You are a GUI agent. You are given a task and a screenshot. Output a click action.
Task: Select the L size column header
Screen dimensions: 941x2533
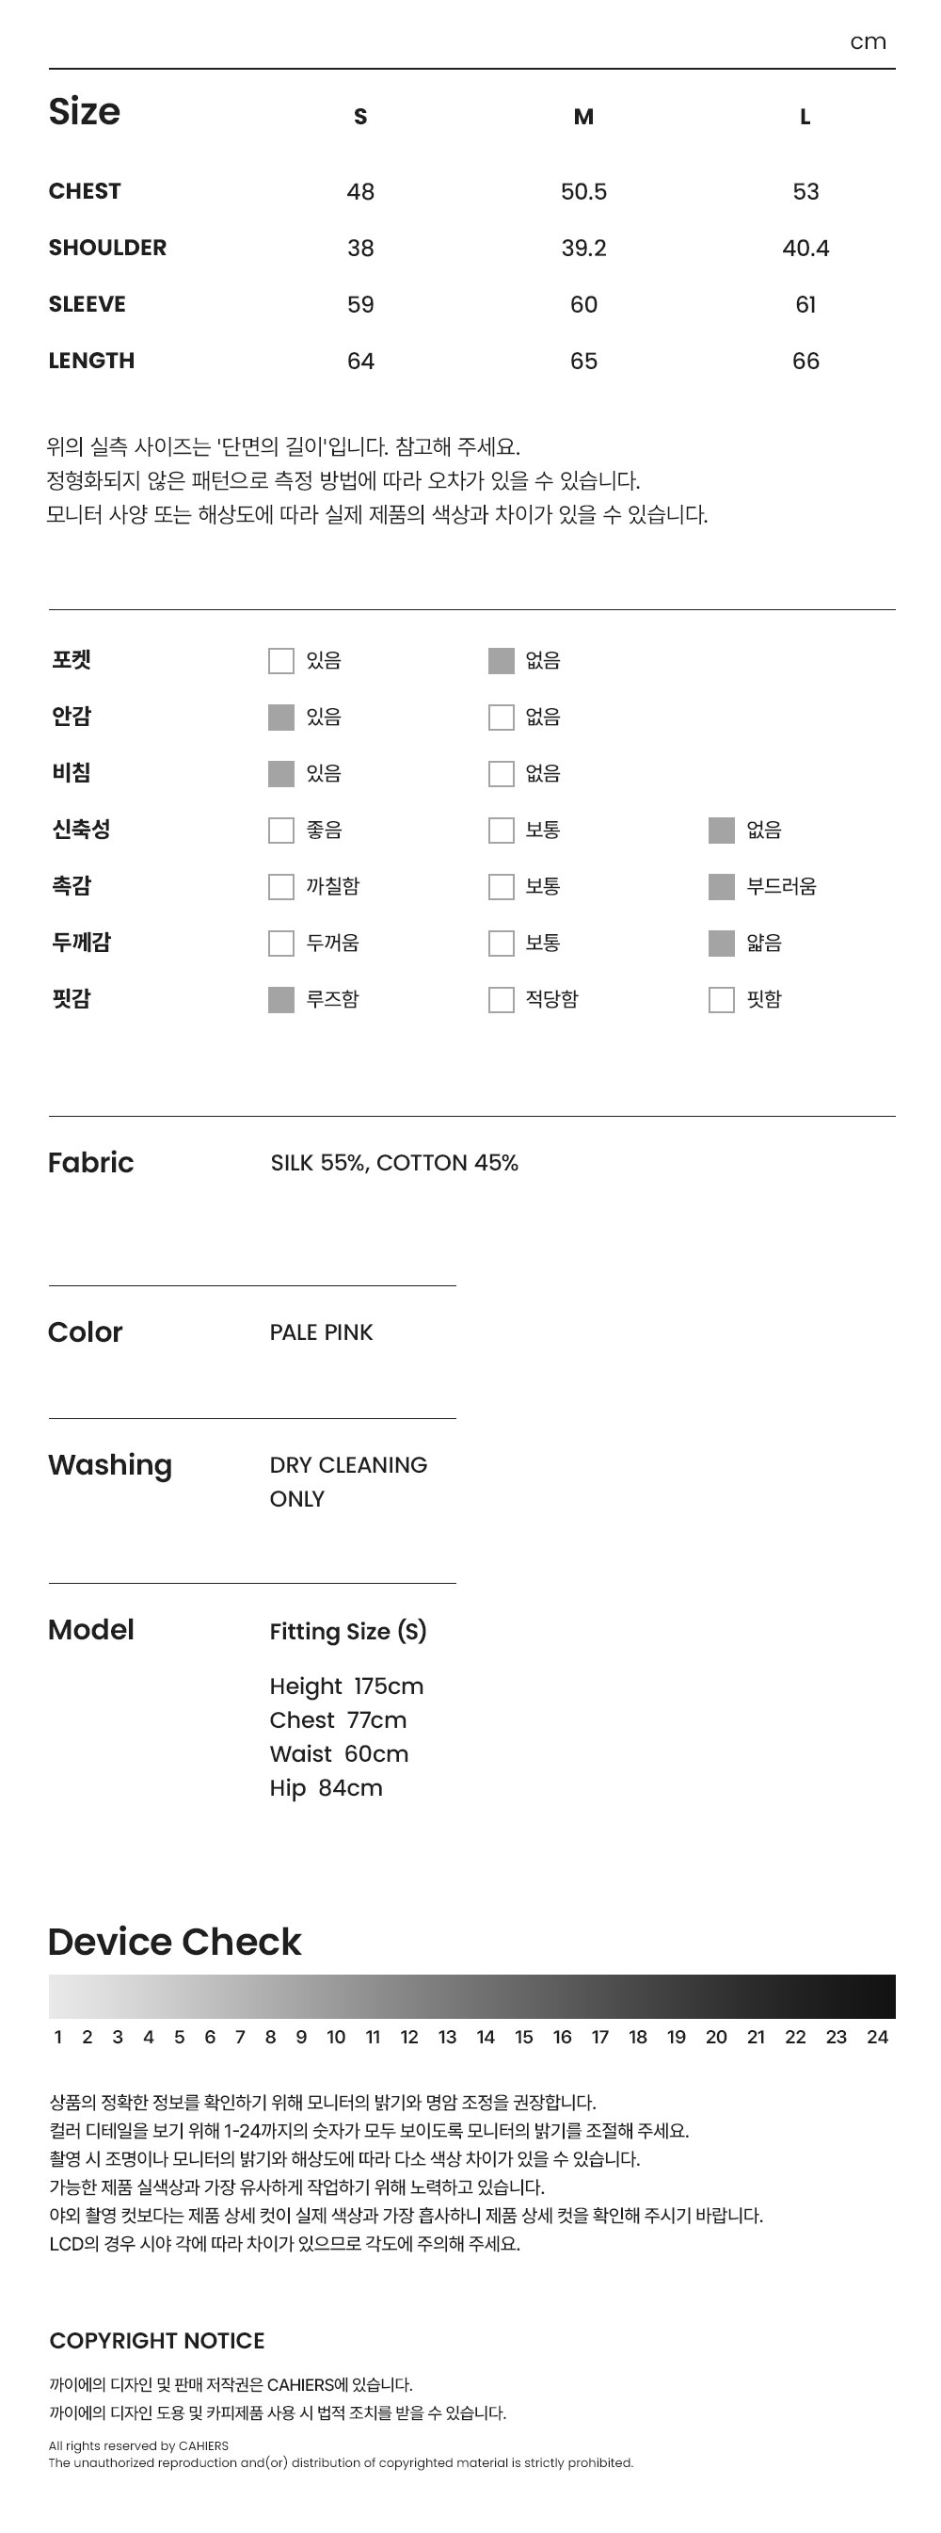[805, 117]
